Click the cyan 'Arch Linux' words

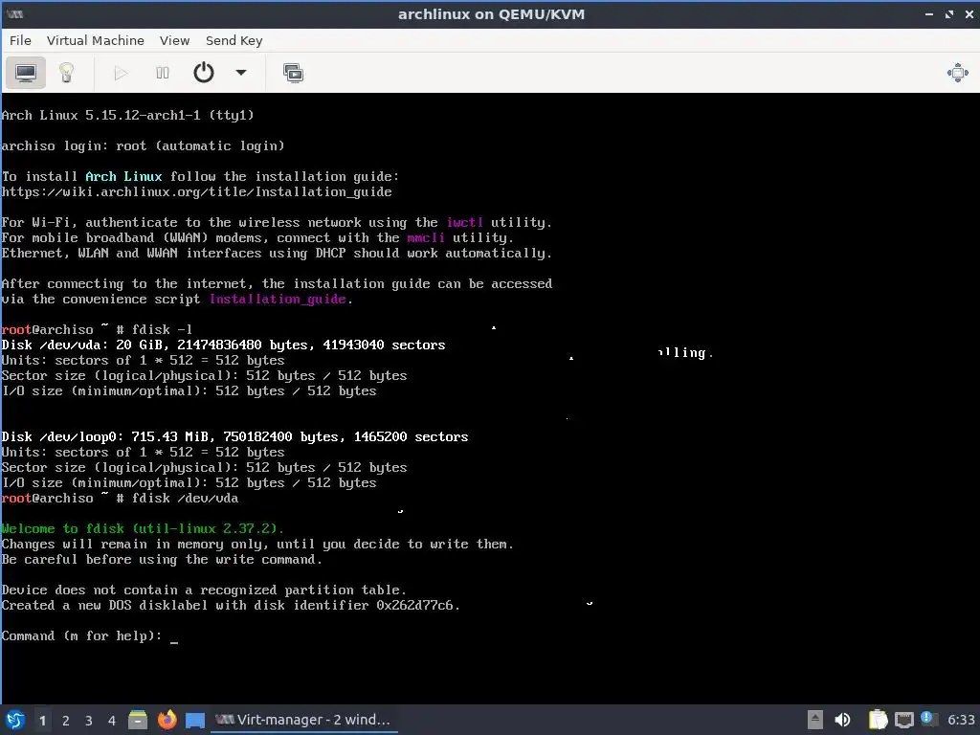point(123,176)
